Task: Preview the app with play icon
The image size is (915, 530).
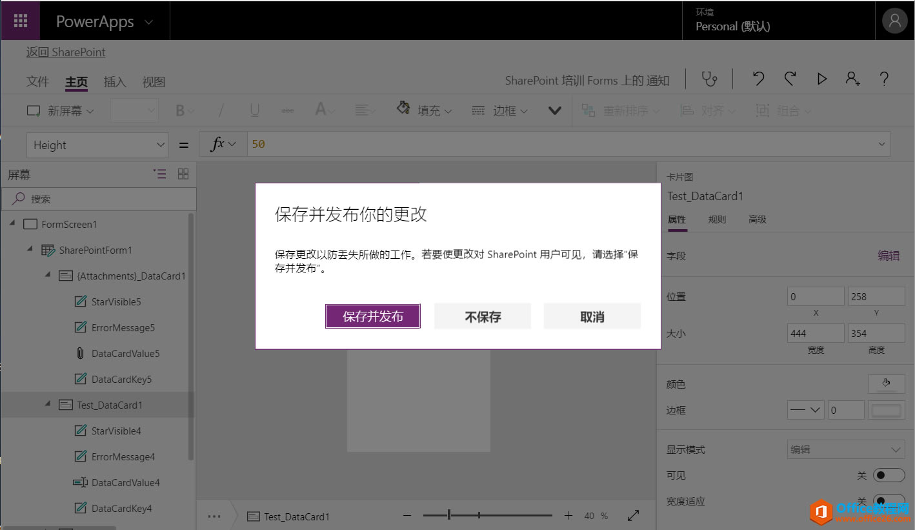Action: pyautogui.click(x=821, y=79)
